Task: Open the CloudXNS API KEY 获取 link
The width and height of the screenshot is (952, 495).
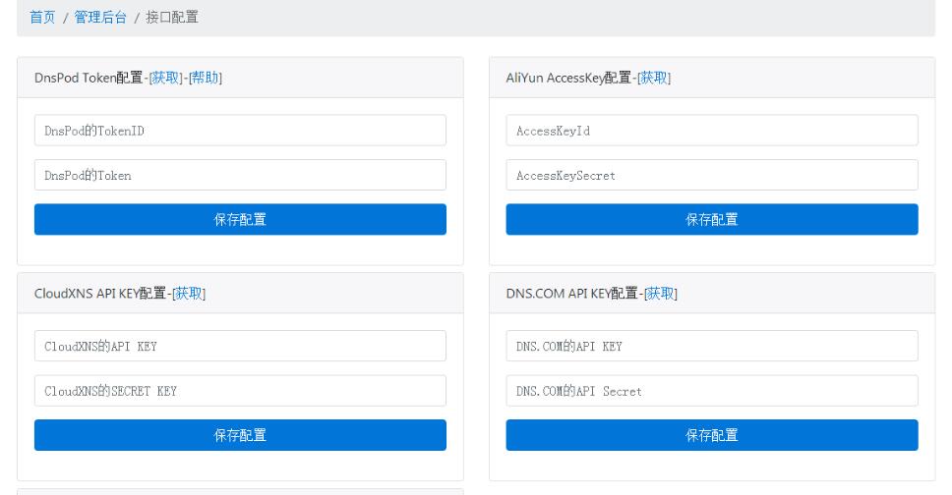Action: coord(189,294)
